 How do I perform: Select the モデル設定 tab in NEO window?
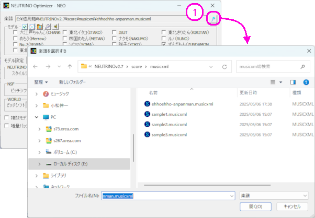(x=14, y=60)
